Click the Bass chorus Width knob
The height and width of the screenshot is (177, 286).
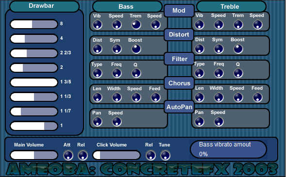(117, 97)
